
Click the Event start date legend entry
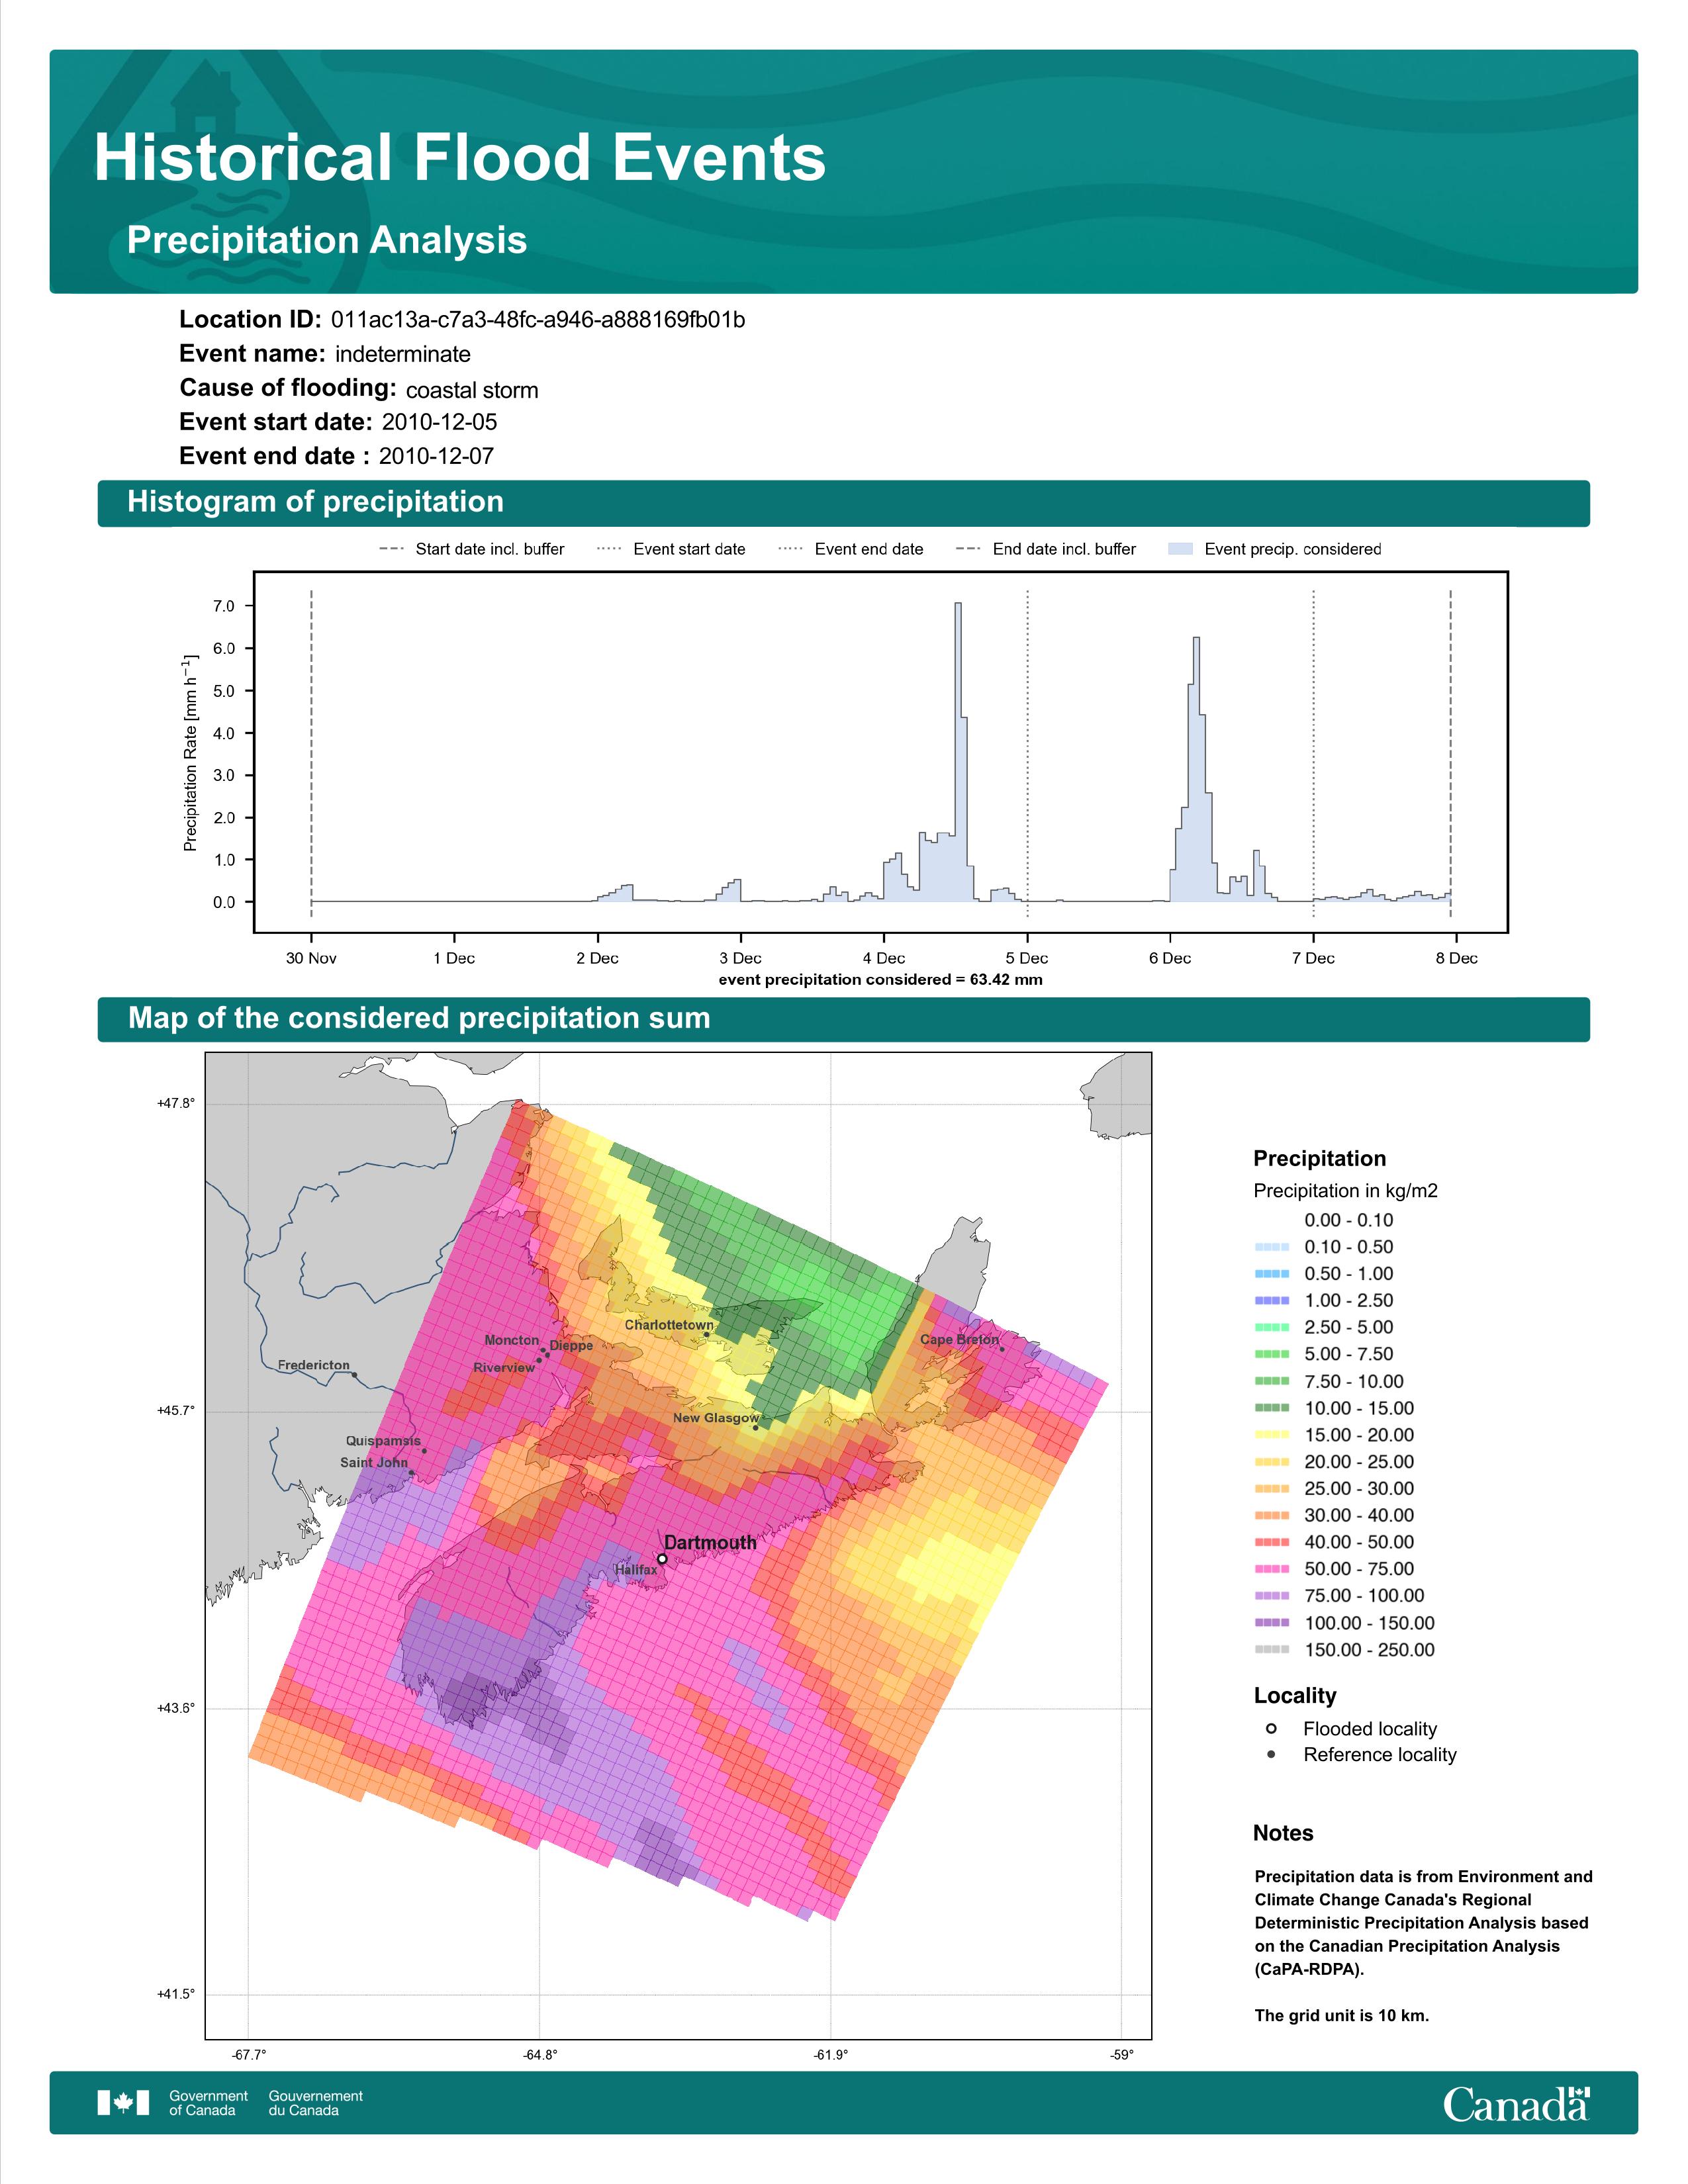[671, 549]
